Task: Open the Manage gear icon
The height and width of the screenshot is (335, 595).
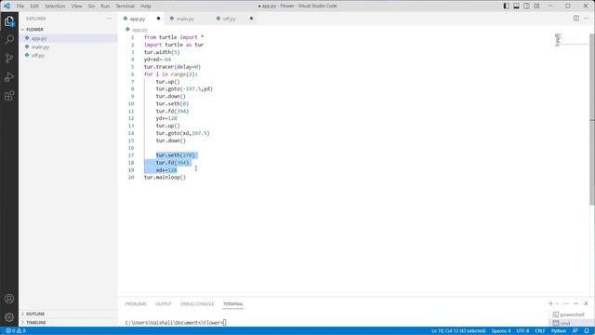Action: 9,317
